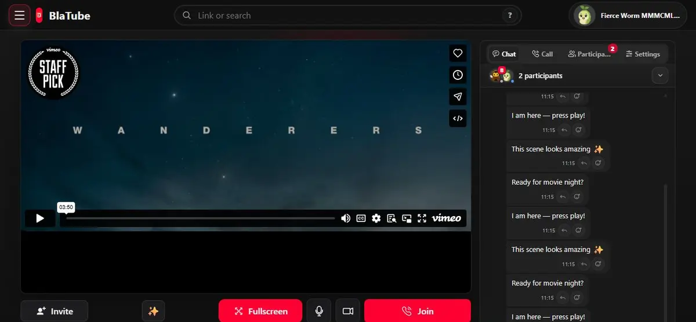Switch to the Chat tab
This screenshot has width=696, height=322.
[x=504, y=54]
